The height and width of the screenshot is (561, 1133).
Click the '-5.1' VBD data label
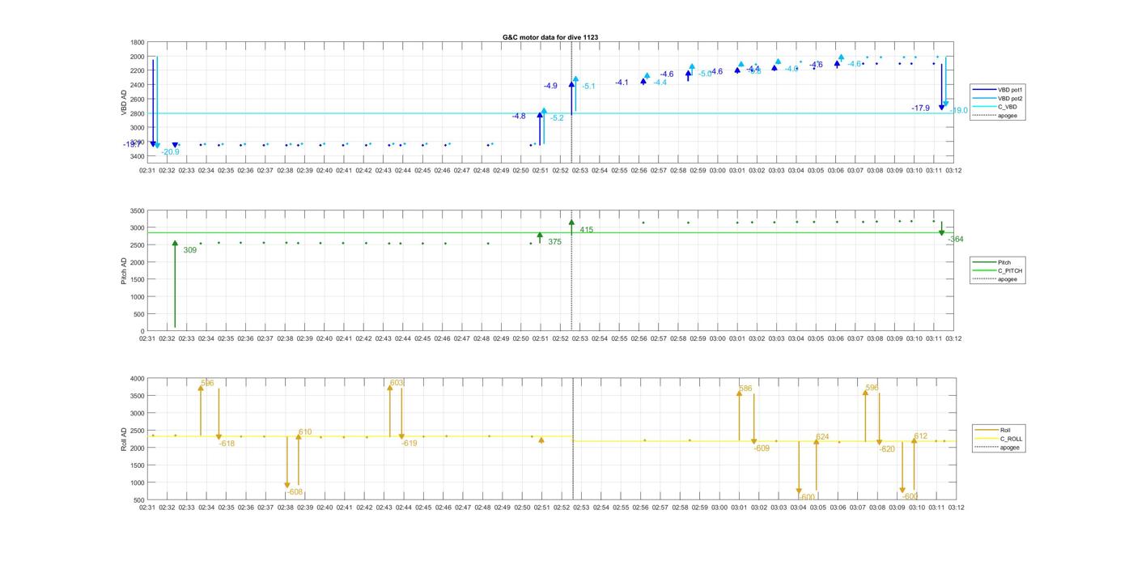point(588,87)
